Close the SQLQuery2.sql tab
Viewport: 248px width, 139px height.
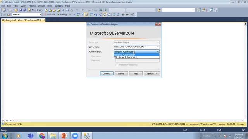point(43,20)
